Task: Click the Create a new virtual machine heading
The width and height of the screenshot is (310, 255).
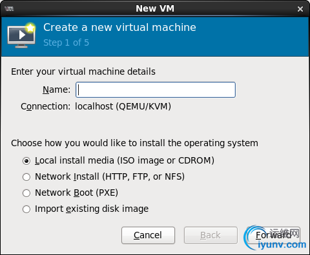Action: click(x=119, y=28)
